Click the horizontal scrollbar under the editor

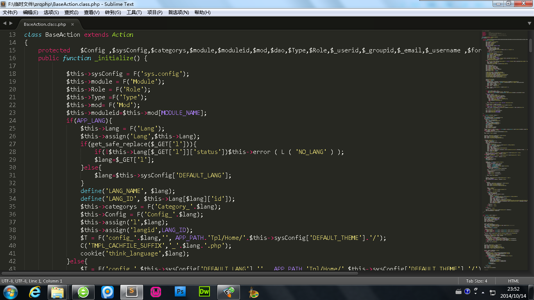(x=180, y=273)
